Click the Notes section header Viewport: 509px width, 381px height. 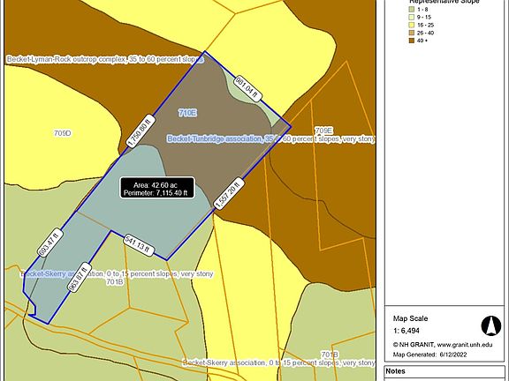[395, 371]
